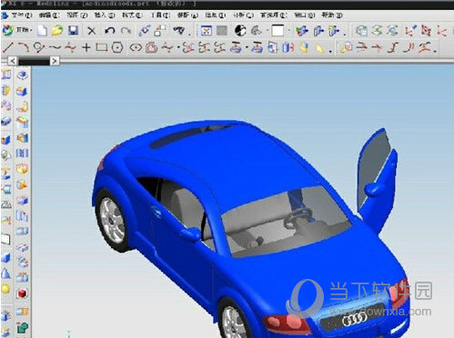Click the magnifier Zoom icon in toolbar
The image size is (454, 338).
[x=346, y=47]
